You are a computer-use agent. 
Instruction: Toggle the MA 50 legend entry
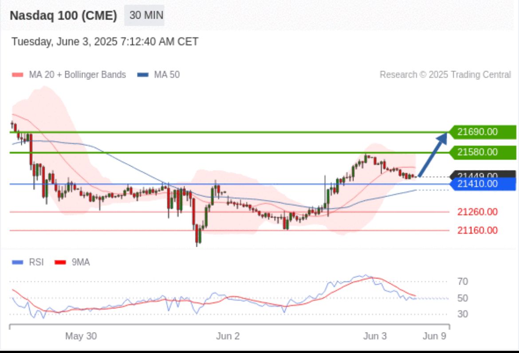[158, 75]
